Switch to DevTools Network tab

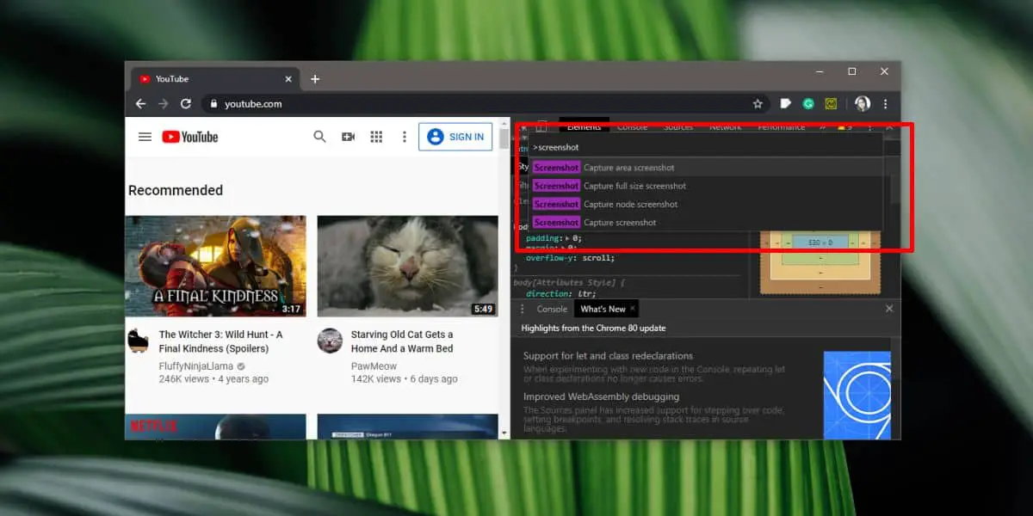725,127
